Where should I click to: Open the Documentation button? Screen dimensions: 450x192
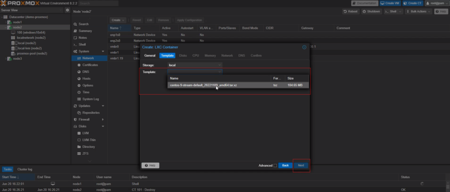[x=364, y=3]
